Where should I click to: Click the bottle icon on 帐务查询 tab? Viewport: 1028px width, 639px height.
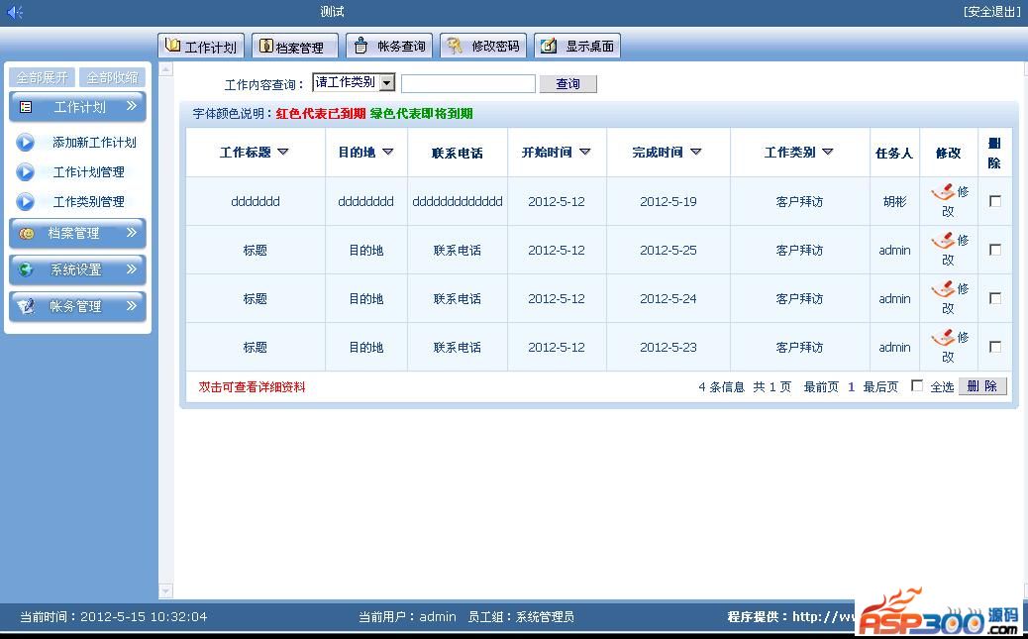click(x=360, y=46)
